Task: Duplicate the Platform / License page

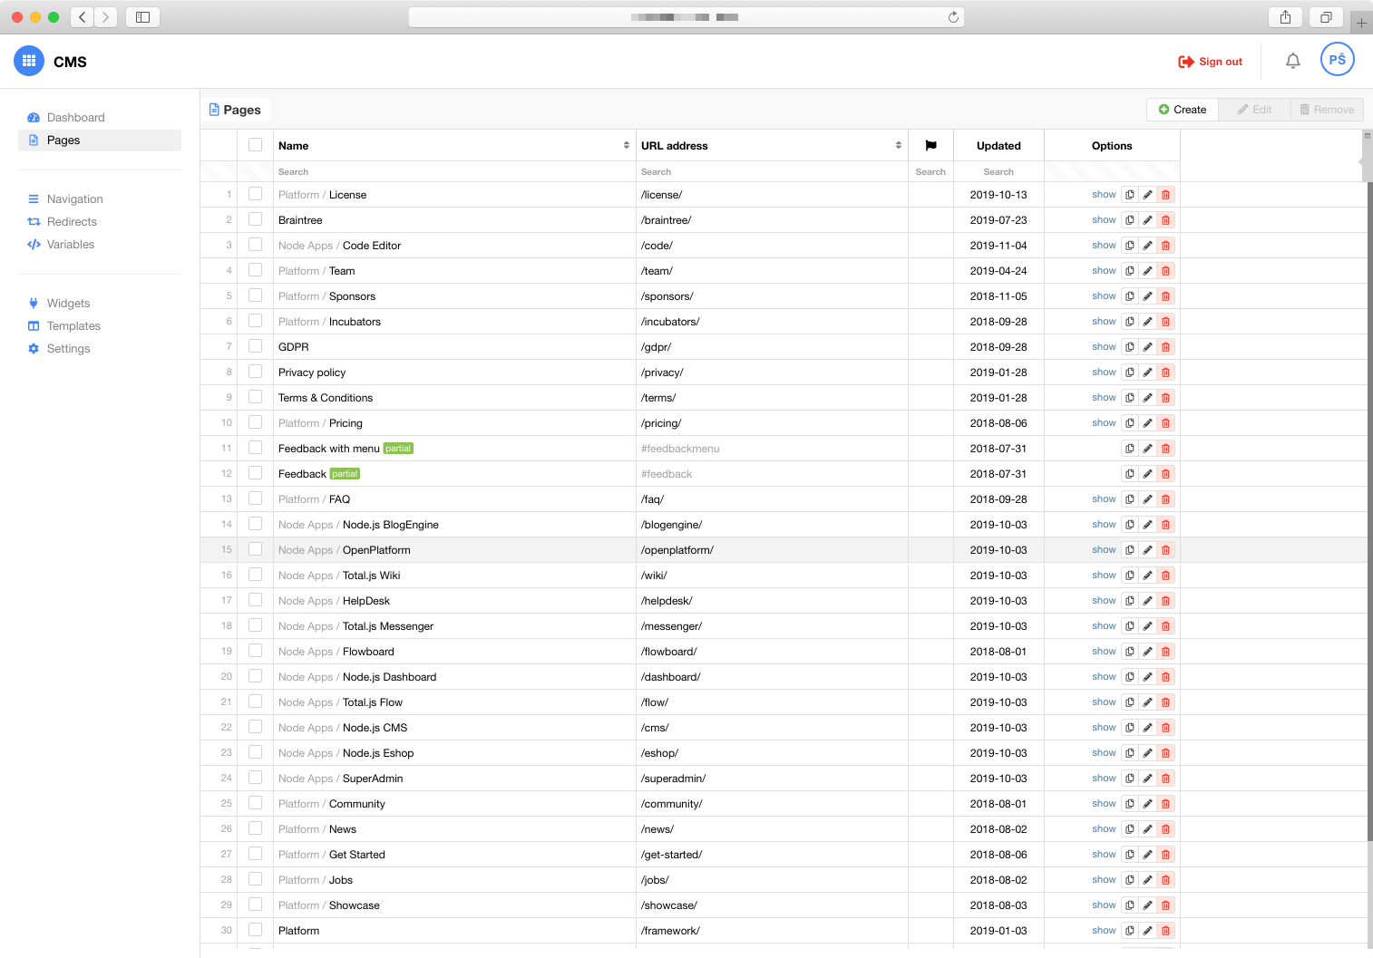Action: (1130, 195)
